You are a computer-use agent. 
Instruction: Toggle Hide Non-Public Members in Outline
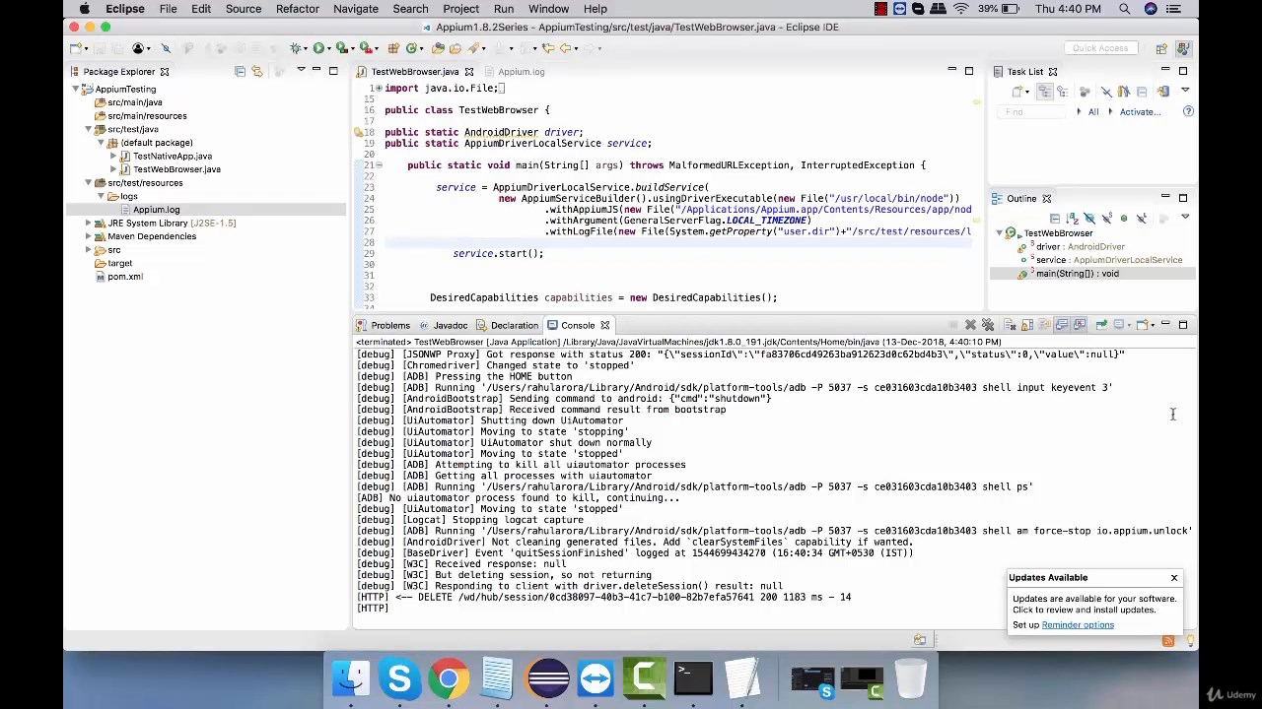click(1124, 219)
